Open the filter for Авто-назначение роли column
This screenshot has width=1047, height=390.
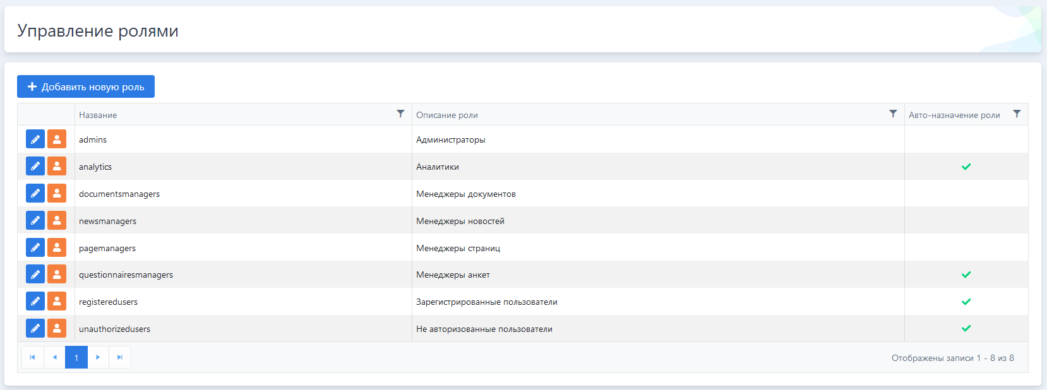[1017, 114]
